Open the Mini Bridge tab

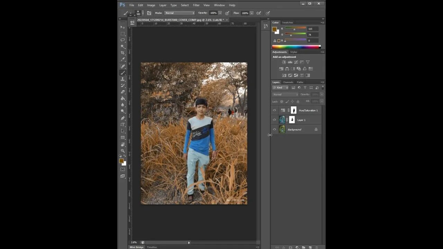coord(136,247)
